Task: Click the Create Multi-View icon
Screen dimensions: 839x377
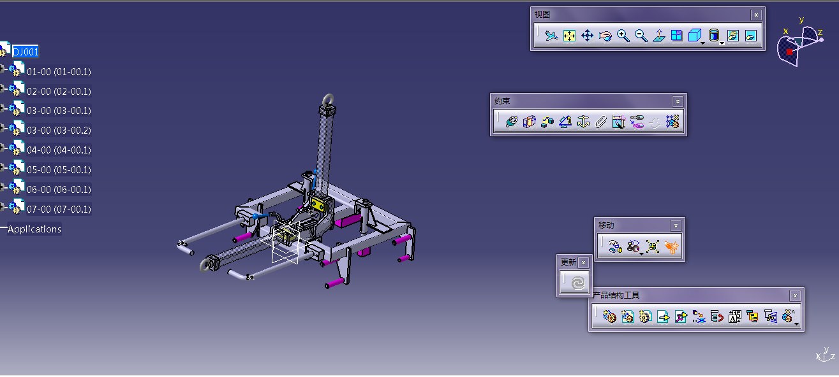Action: [677, 36]
